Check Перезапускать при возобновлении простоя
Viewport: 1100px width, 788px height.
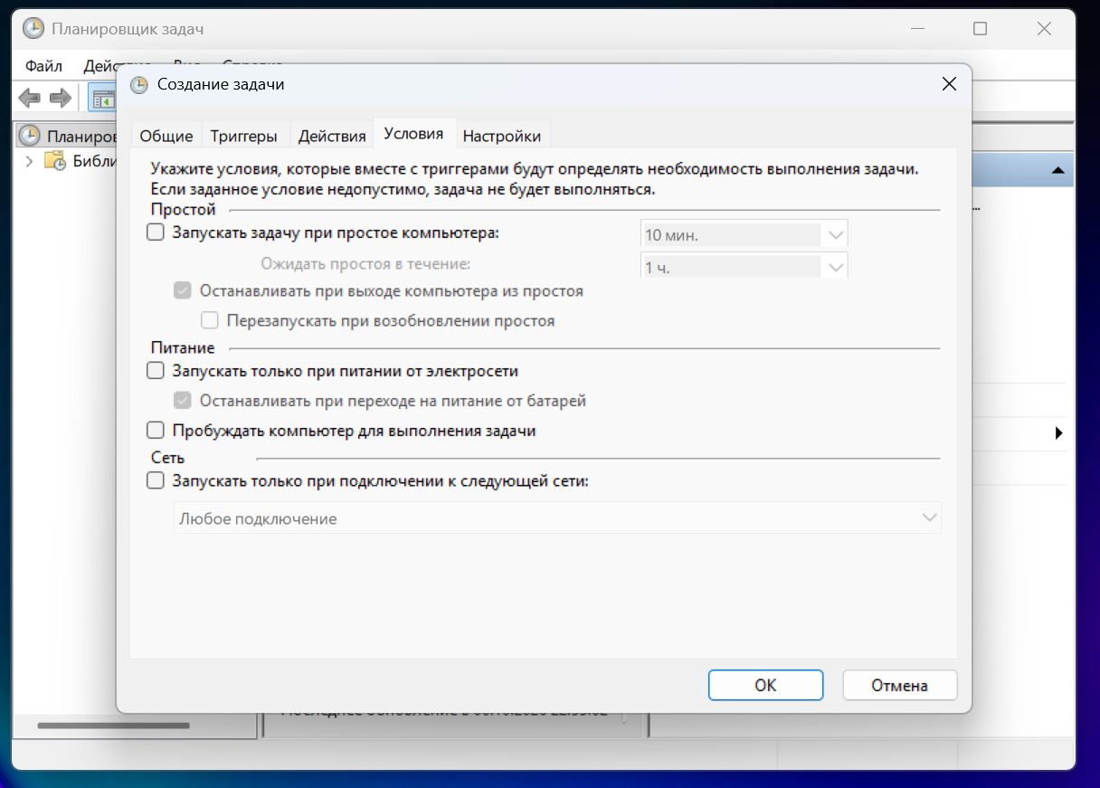click(210, 320)
